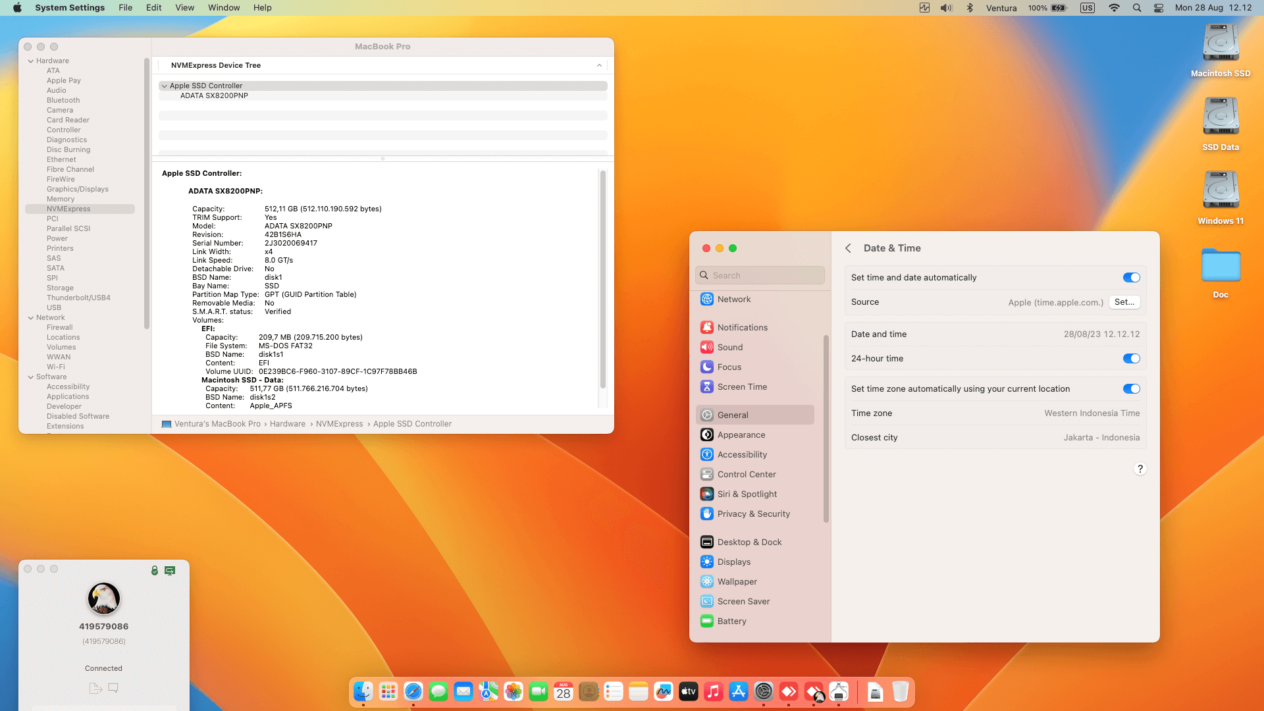Open Hackintool from the Dock
The width and height of the screenshot is (1264, 711).
[x=839, y=691]
